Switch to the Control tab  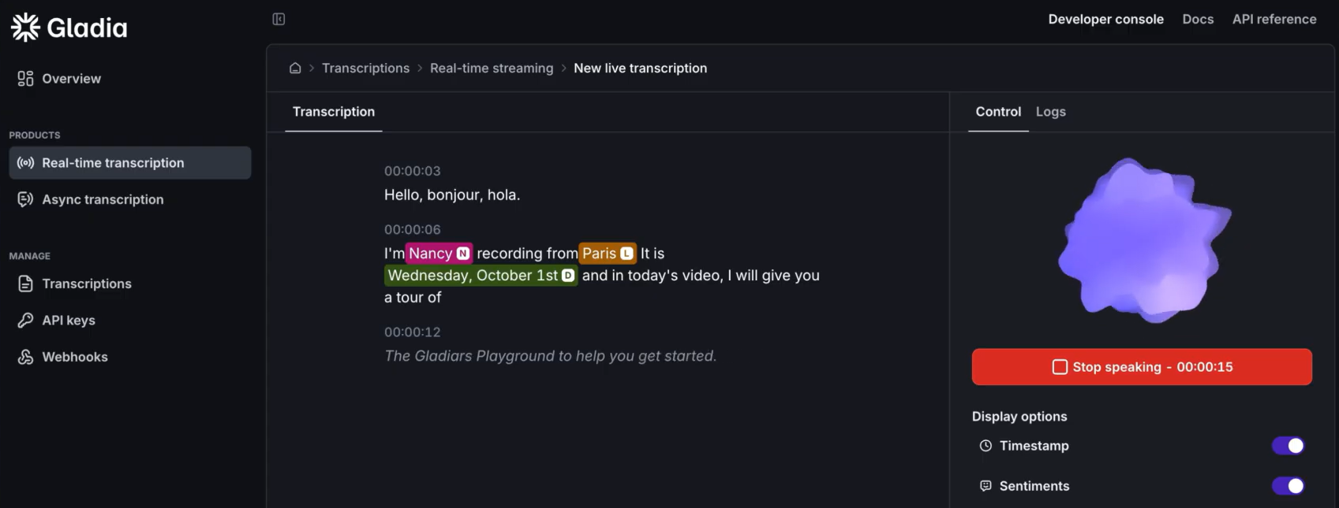998,112
